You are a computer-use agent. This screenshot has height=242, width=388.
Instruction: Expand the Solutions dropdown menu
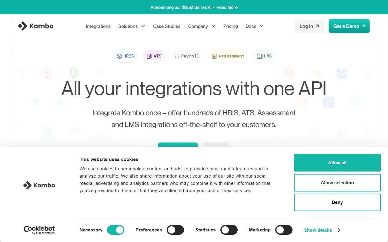(132, 26)
